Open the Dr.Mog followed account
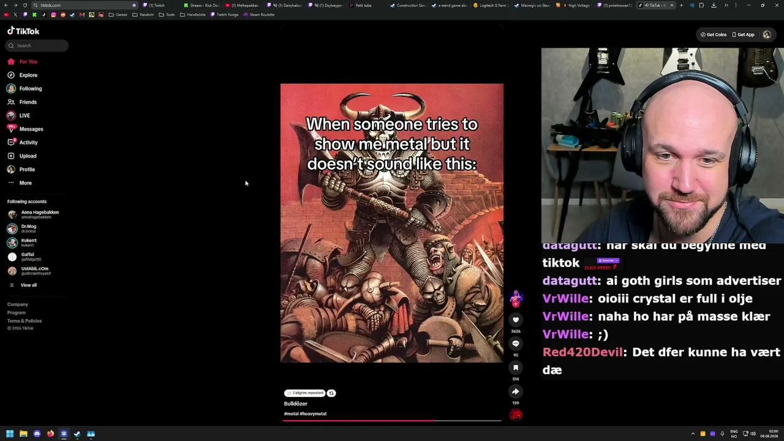The width and height of the screenshot is (784, 441). [x=22, y=228]
